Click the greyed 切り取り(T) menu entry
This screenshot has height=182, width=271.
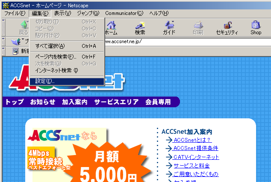(x=67, y=22)
